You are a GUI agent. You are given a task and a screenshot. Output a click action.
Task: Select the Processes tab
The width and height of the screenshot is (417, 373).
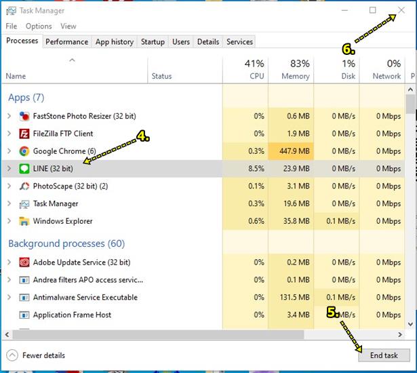pos(22,41)
